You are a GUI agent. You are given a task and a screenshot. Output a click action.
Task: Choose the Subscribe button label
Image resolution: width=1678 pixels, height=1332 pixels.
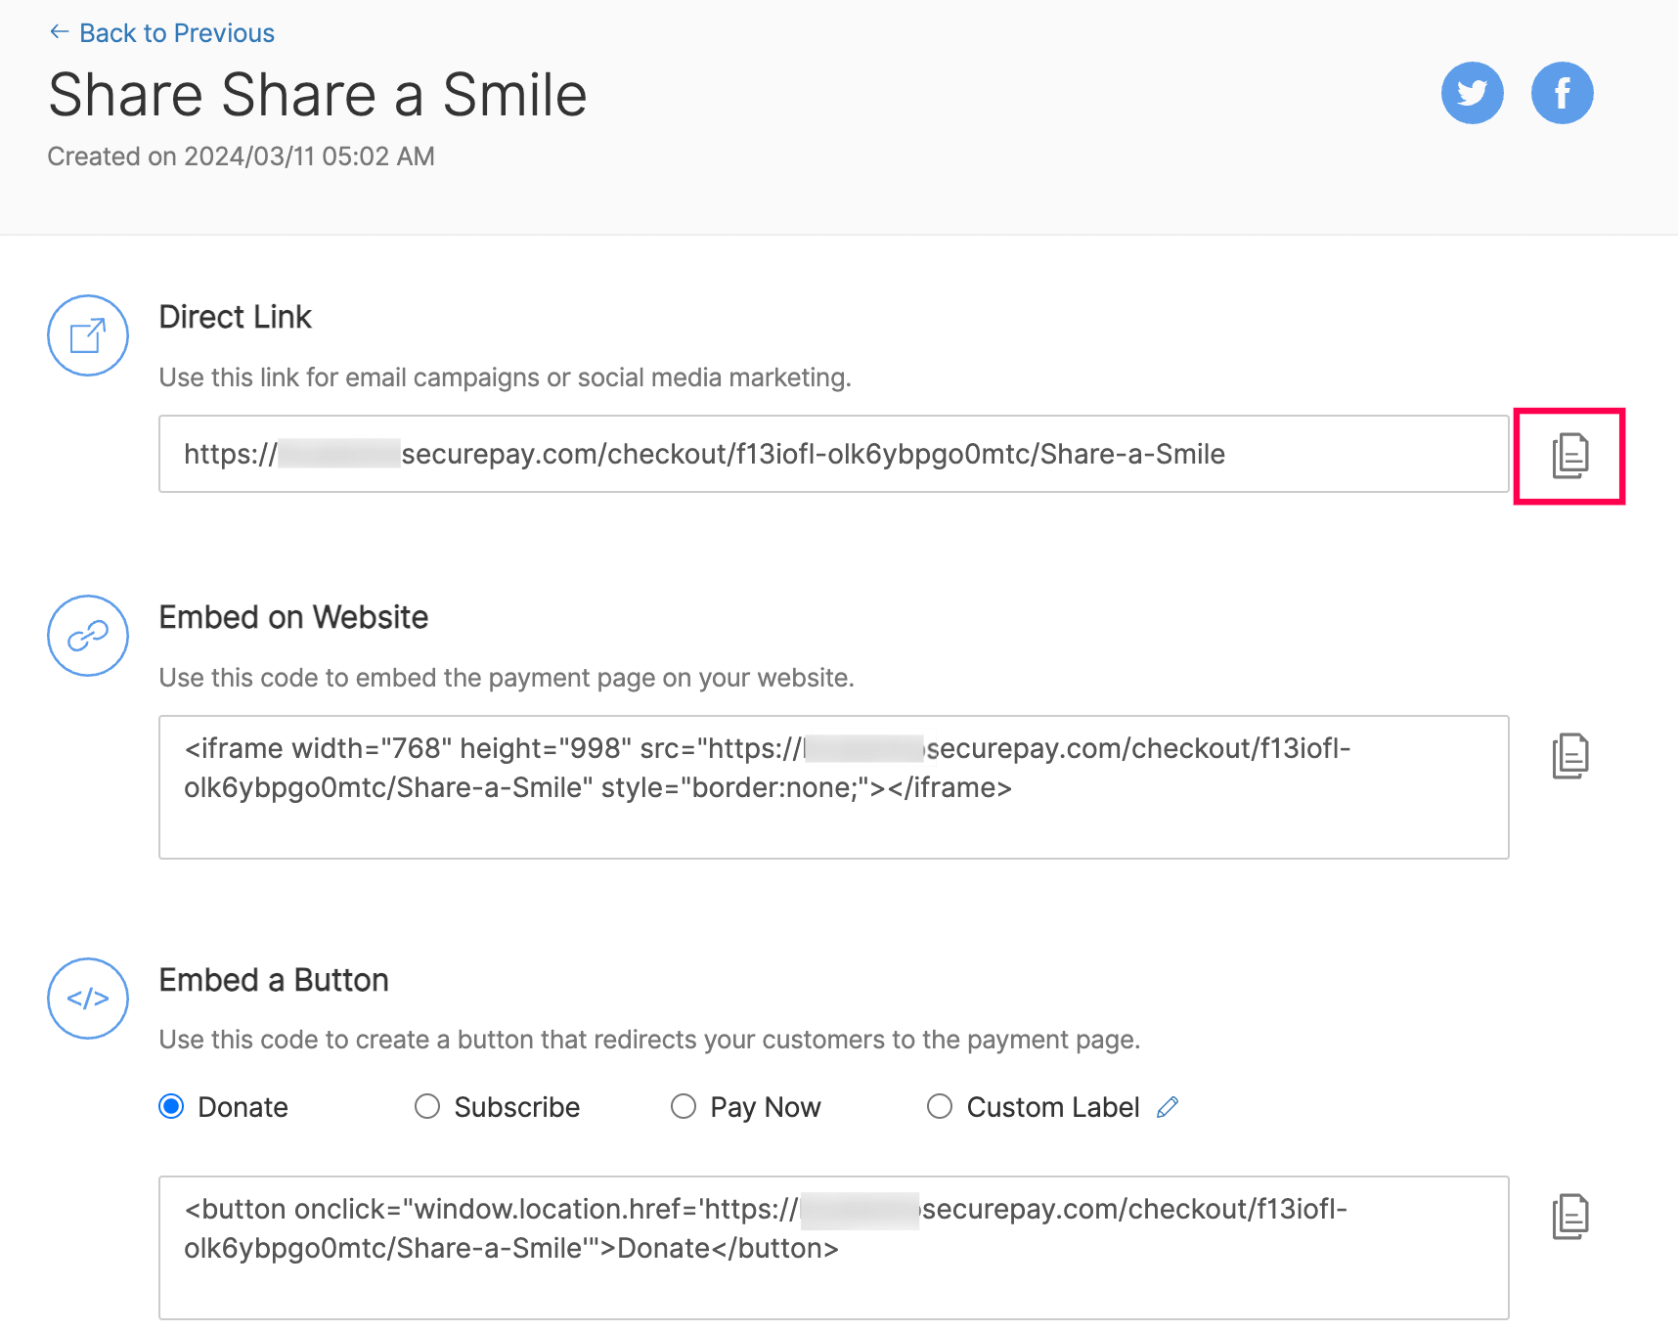tap(427, 1106)
